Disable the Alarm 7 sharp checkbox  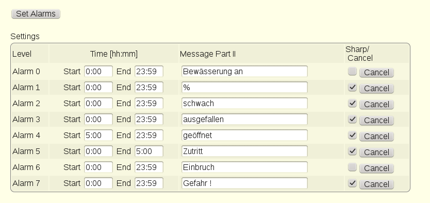[x=352, y=183]
